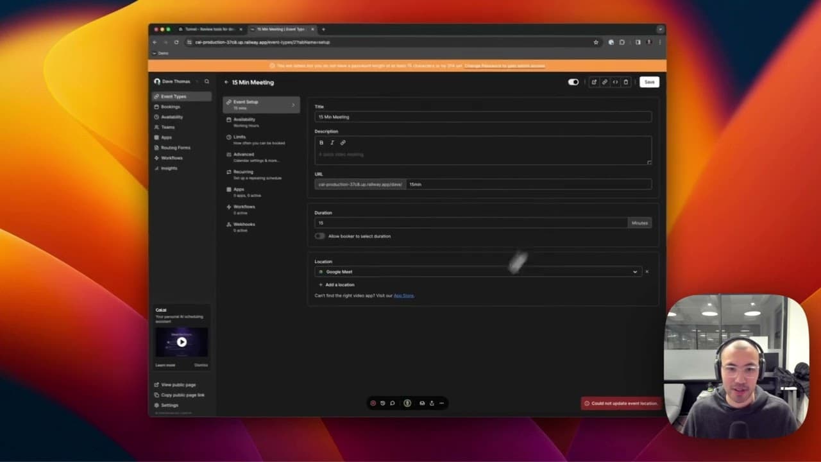The width and height of the screenshot is (821, 462).
Task: Click the Title input field
Action: (483, 117)
